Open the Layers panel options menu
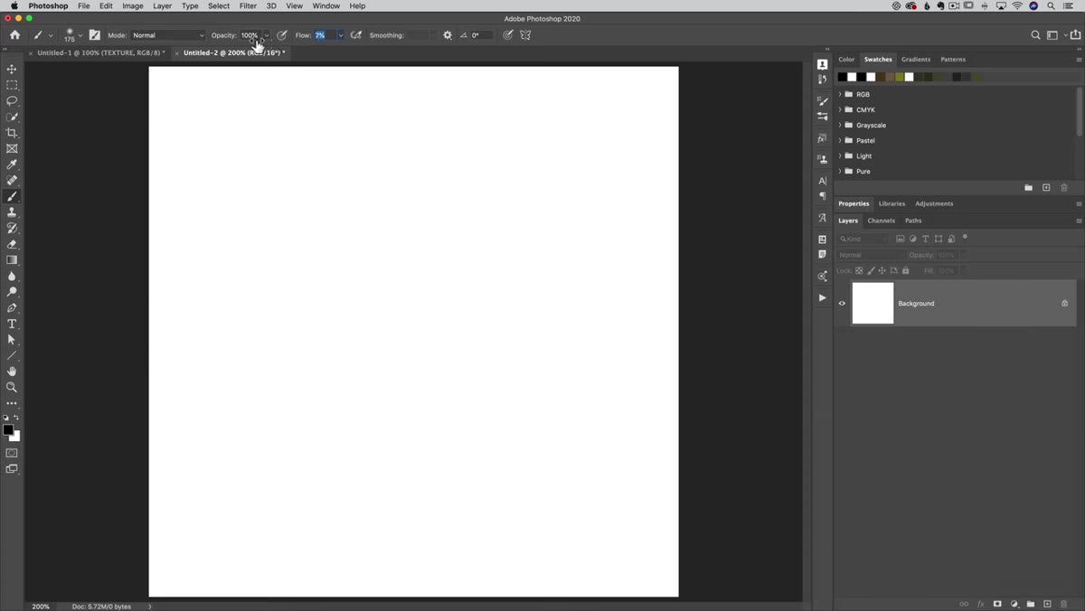This screenshot has height=611, width=1085. 1078,221
